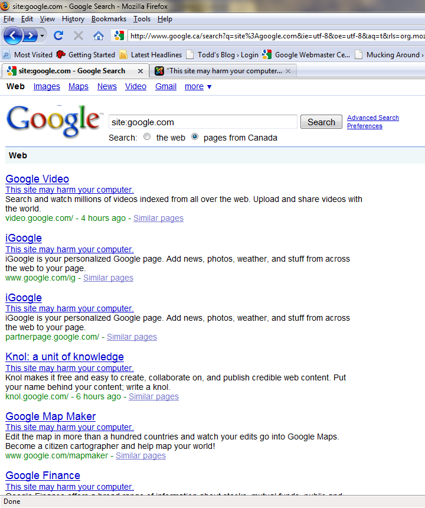This screenshot has height=508, width=425.
Task: Open the Google Finance result
Action: [x=42, y=476]
